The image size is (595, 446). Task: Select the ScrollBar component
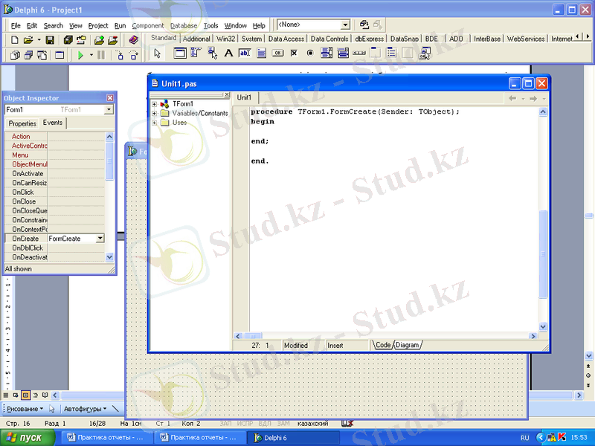point(359,53)
